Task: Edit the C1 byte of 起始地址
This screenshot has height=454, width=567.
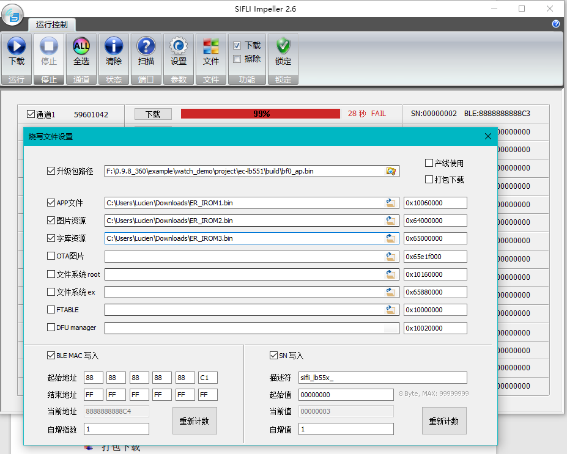Action: point(208,378)
